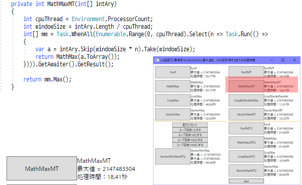Minimize the benchmark window
This screenshot has height=185, width=302.
click(271, 60)
